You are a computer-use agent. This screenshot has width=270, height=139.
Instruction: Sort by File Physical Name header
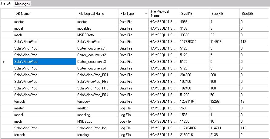point(164,14)
